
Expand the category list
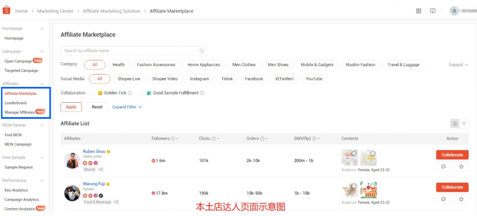pyautogui.click(x=458, y=65)
